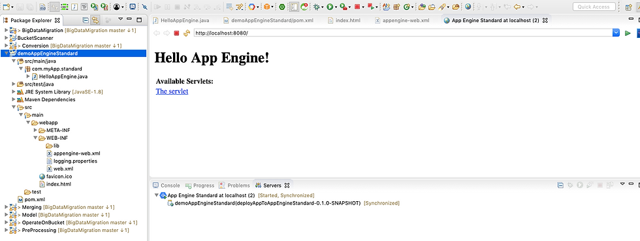
Task: Click the red stop-loading icon in browser
Action: (177, 33)
